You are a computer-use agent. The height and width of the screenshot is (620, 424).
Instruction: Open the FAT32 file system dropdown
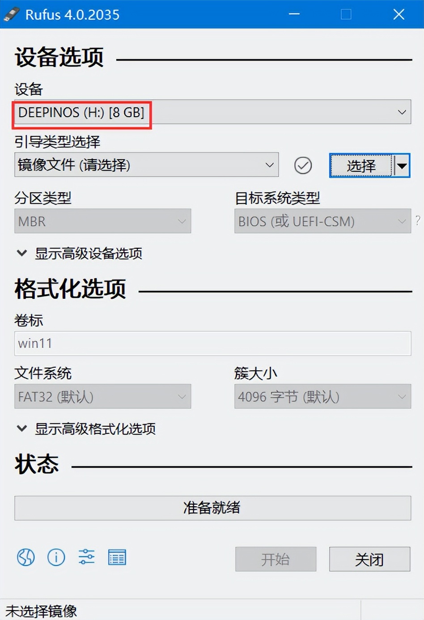[x=103, y=396]
